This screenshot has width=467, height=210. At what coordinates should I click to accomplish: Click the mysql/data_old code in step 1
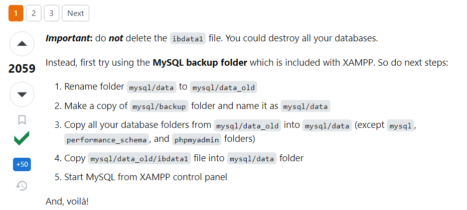click(x=223, y=87)
